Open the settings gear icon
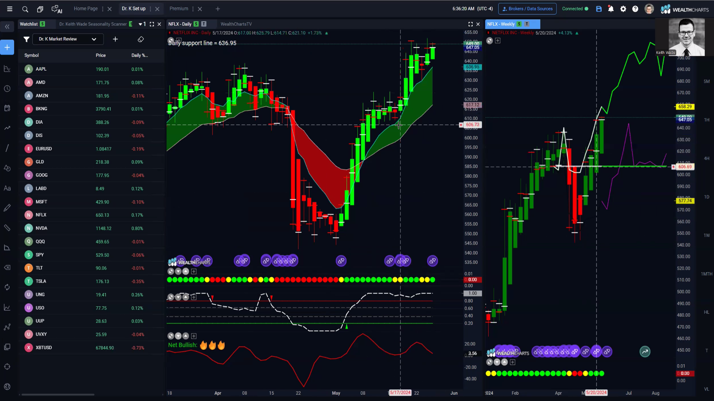This screenshot has width=714, height=401. point(623,9)
